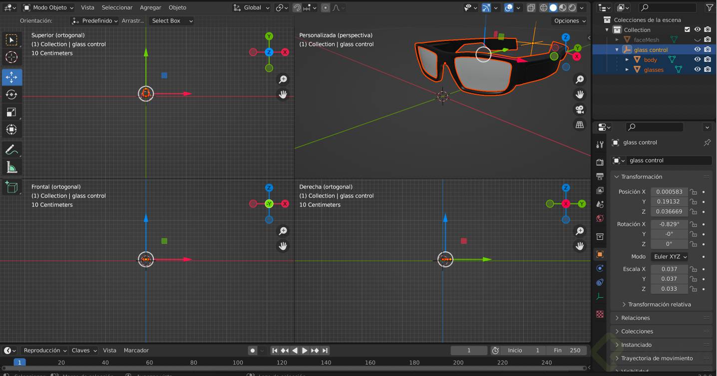
Task: Expand the body tree item
Action: click(627, 60)
